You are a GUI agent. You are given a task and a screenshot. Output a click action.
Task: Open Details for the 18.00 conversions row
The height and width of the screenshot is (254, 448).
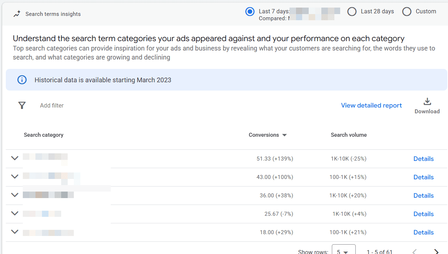[423, 232]
